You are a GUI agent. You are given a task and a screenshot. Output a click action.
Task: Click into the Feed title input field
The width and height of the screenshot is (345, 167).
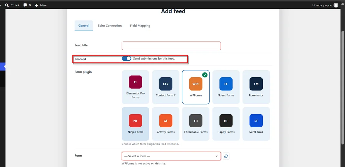171,46
